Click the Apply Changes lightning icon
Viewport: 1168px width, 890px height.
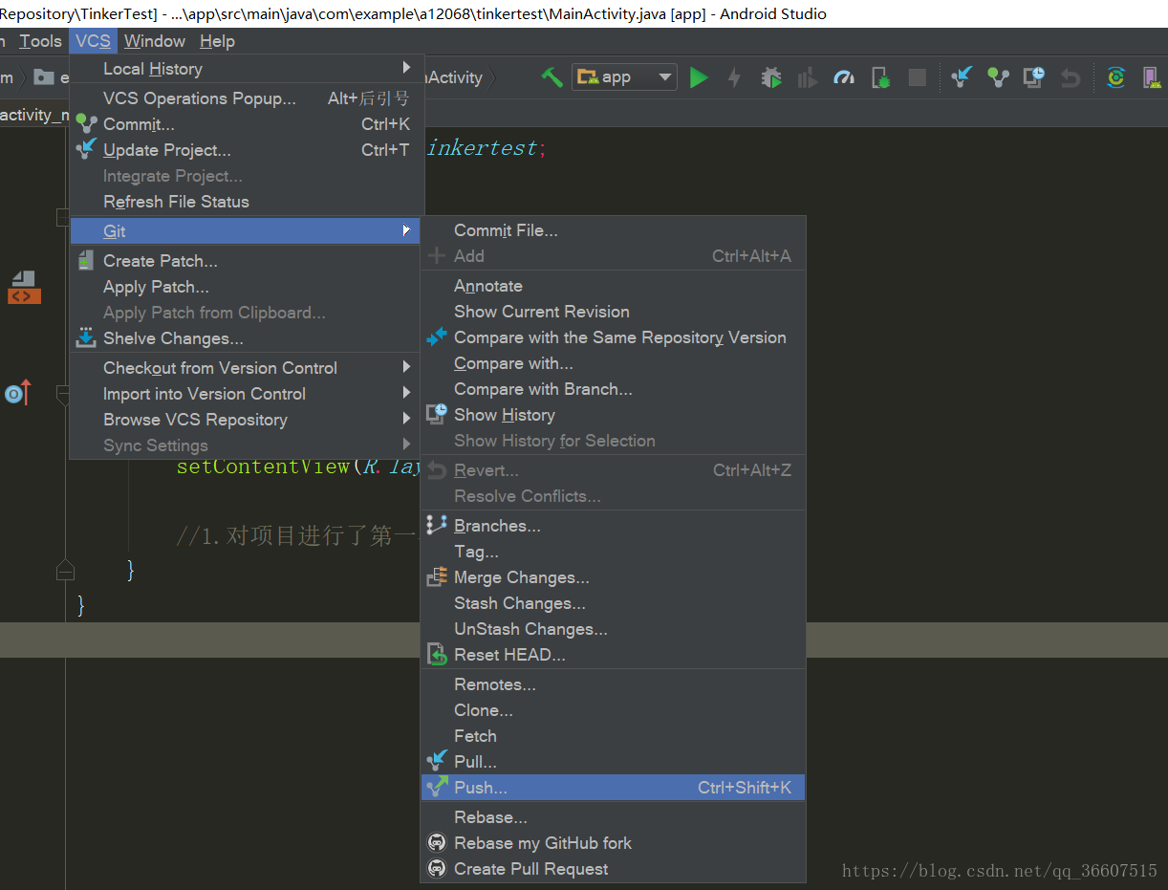734,77
